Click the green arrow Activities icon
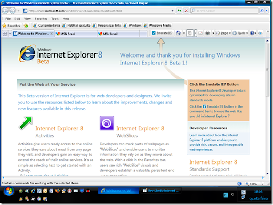This screenshot has height=205, width=273. point(26,123)
